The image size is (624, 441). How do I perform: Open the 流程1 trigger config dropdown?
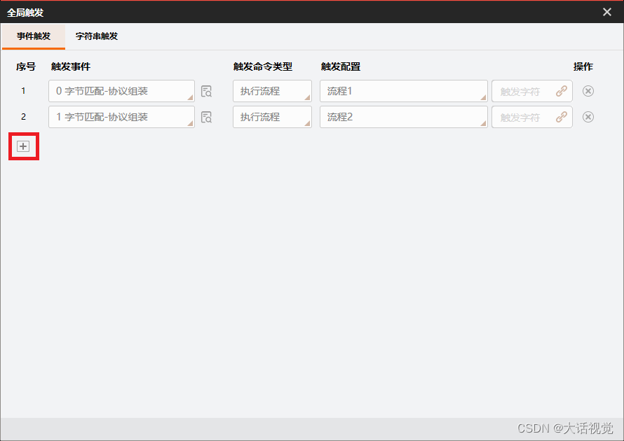pos(404,91)
